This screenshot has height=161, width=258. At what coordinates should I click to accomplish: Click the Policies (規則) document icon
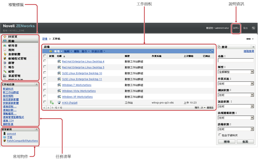(x=5, y=50)
